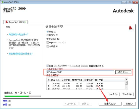Click the red AutoCAD logo icon at top right
This screenshot has height=109, width=139.
tap(131, 28)
